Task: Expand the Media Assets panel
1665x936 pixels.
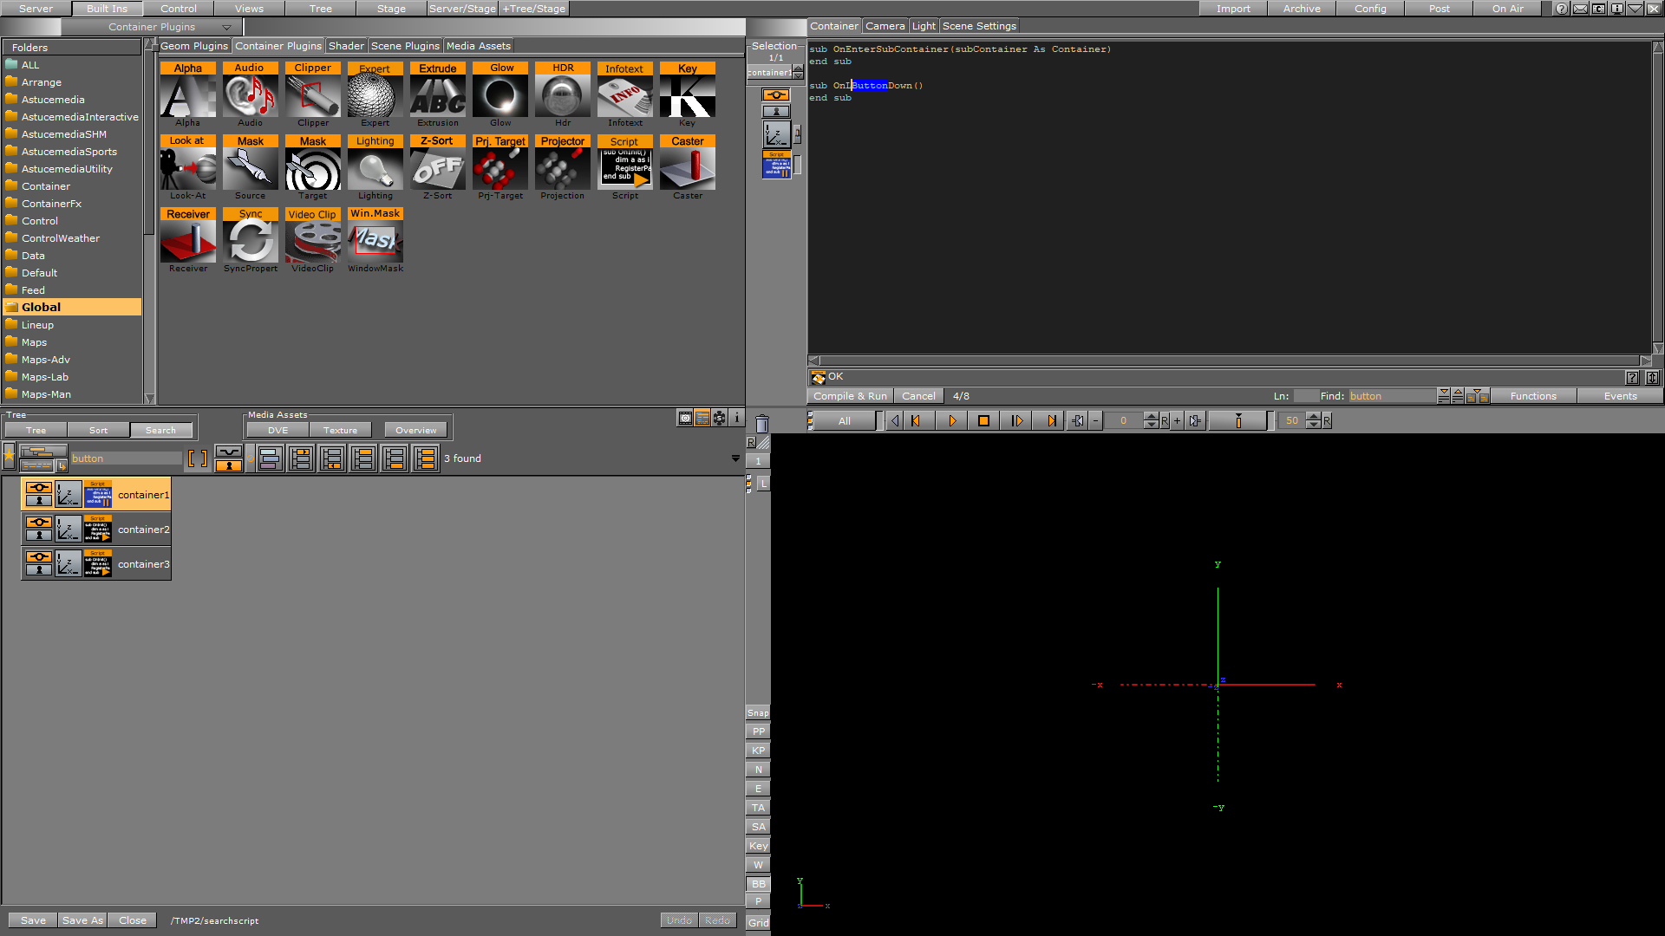Action: tap(738, 457)
